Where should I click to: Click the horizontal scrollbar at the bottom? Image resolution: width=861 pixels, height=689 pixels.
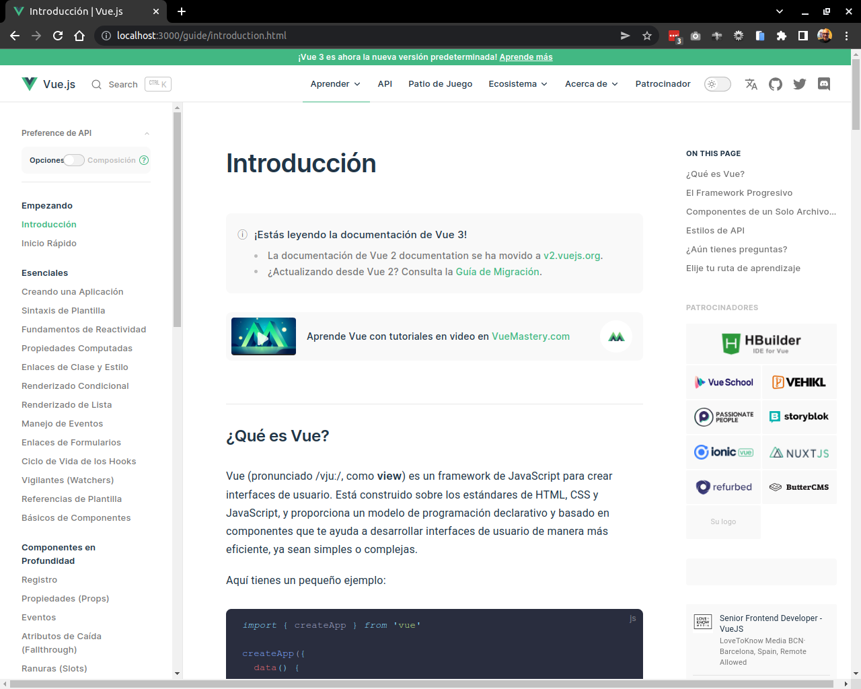coord(422,684)
